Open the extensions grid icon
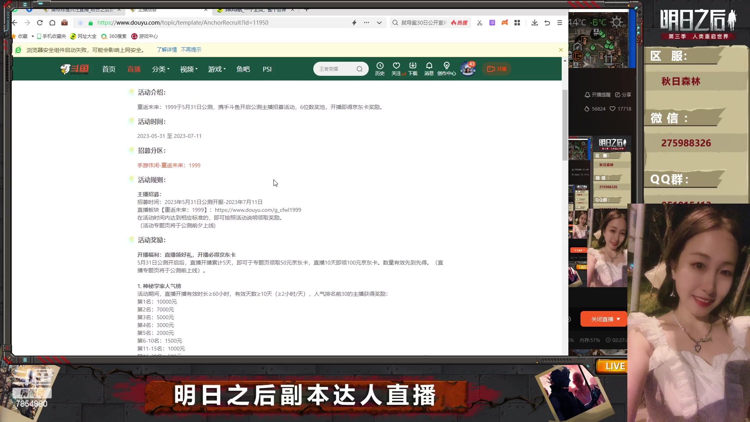This screenshot has width=750, height=422. (517, 23)
